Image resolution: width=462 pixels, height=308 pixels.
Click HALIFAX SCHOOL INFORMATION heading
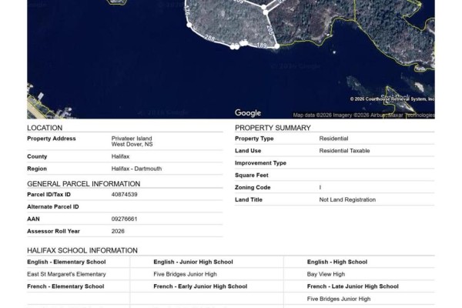point(82,250)
